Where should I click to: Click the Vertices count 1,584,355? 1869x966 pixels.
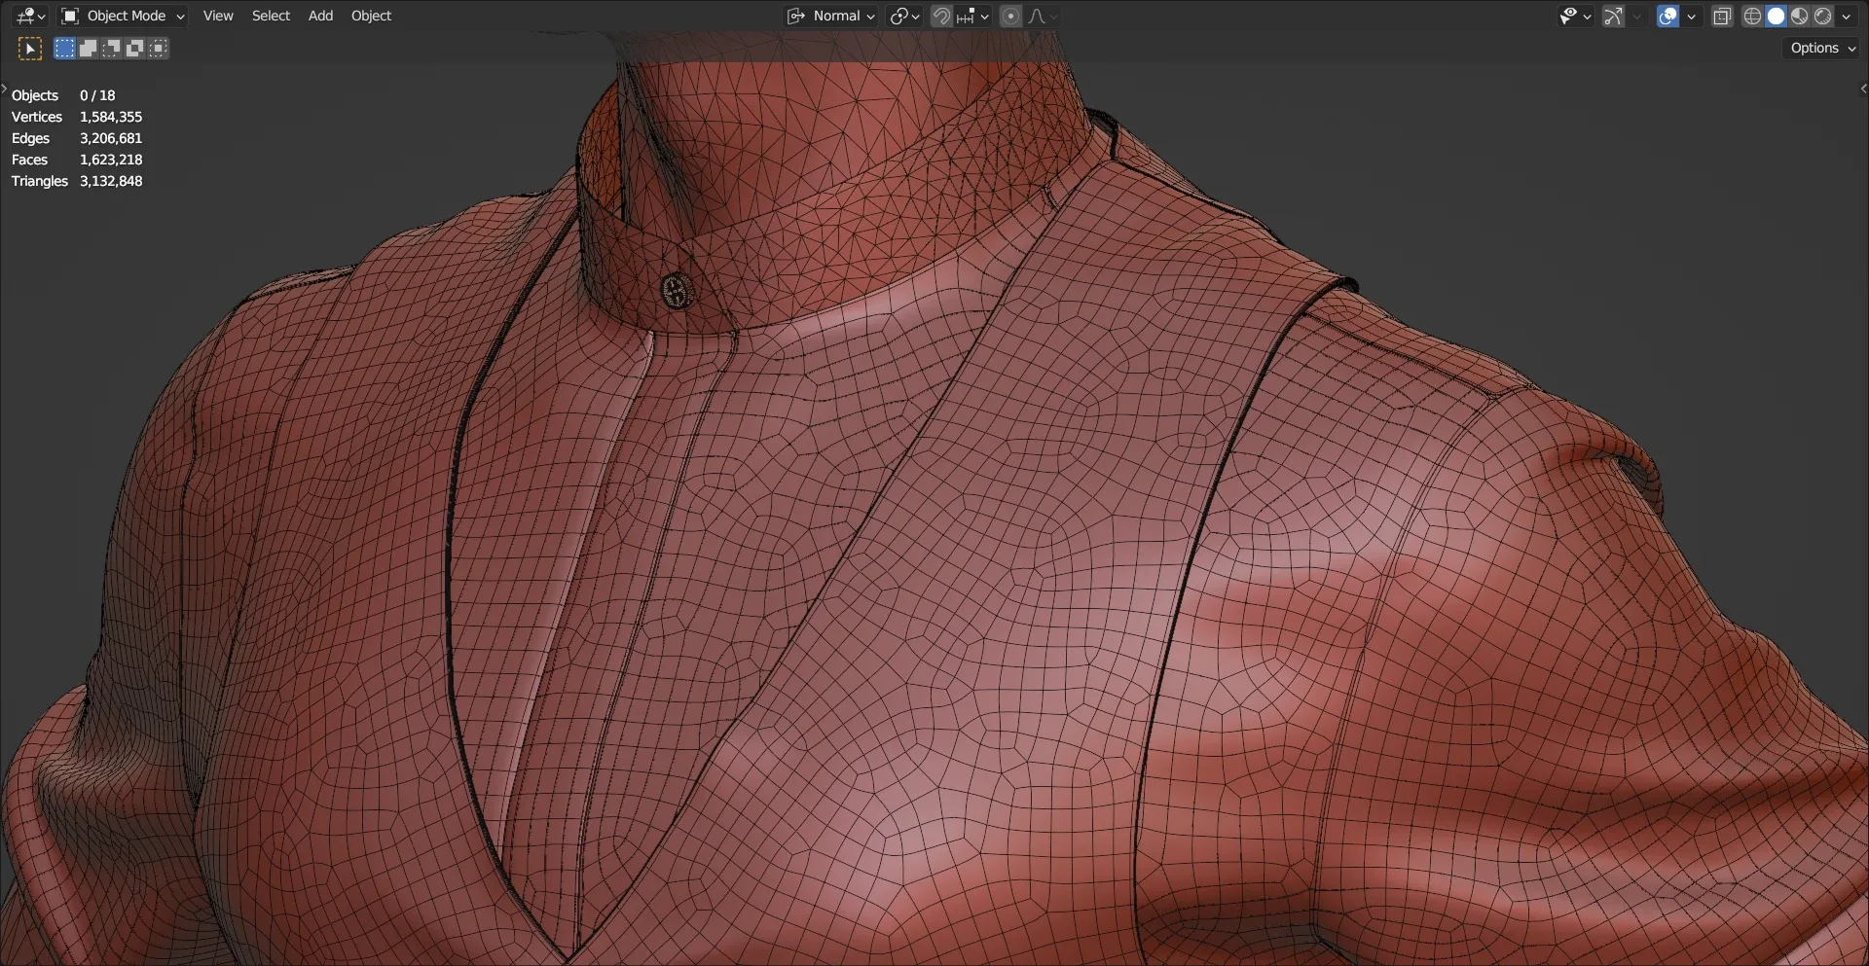tap(111, 117)
